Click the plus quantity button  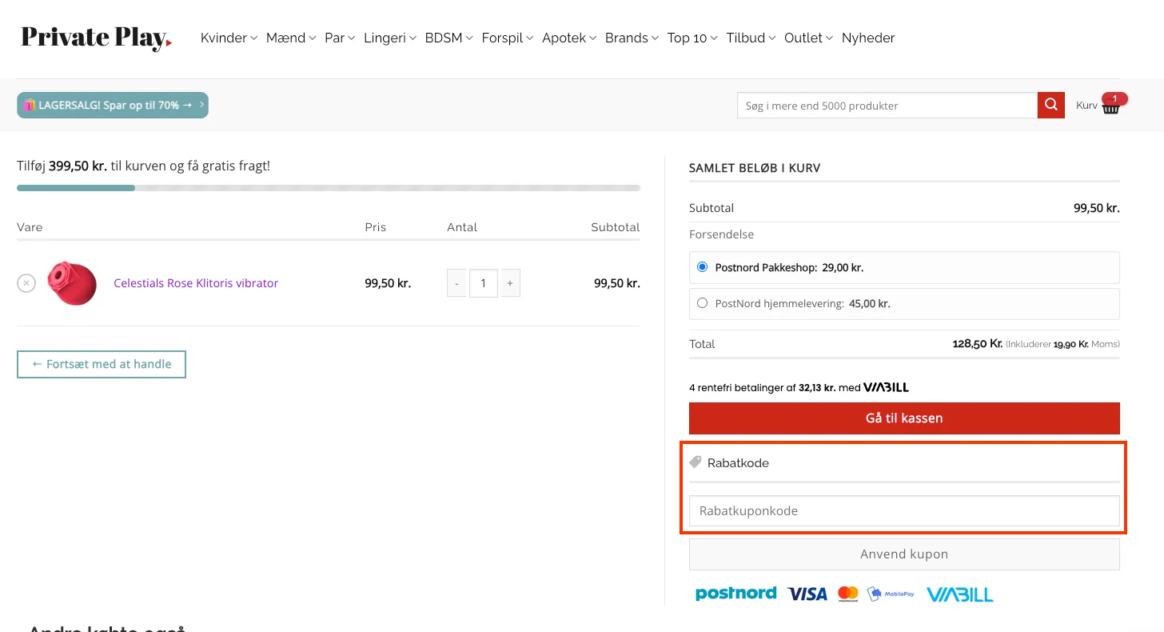(x=510, y=283)
